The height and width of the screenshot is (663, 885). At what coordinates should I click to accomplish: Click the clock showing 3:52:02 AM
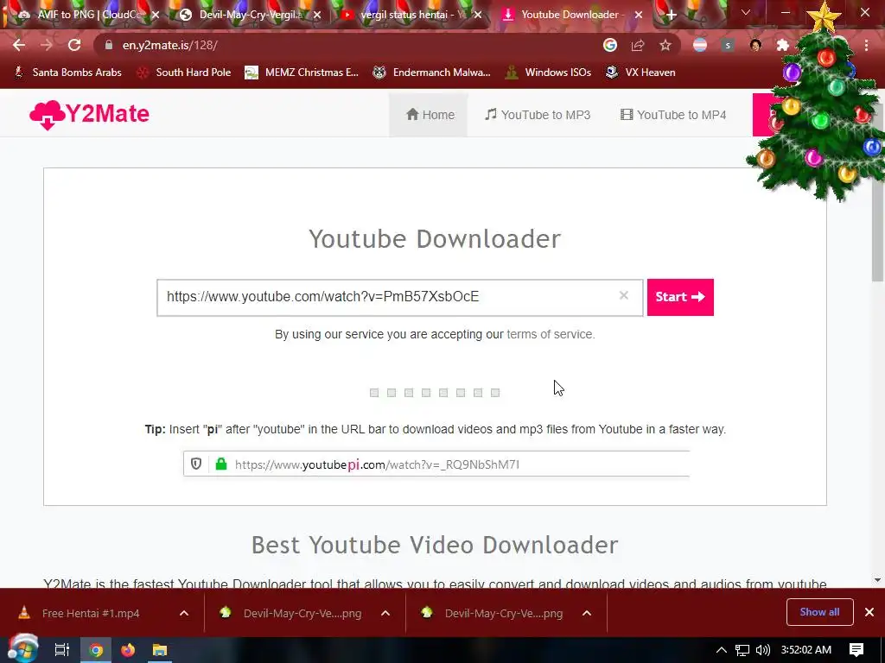[806, 650]
